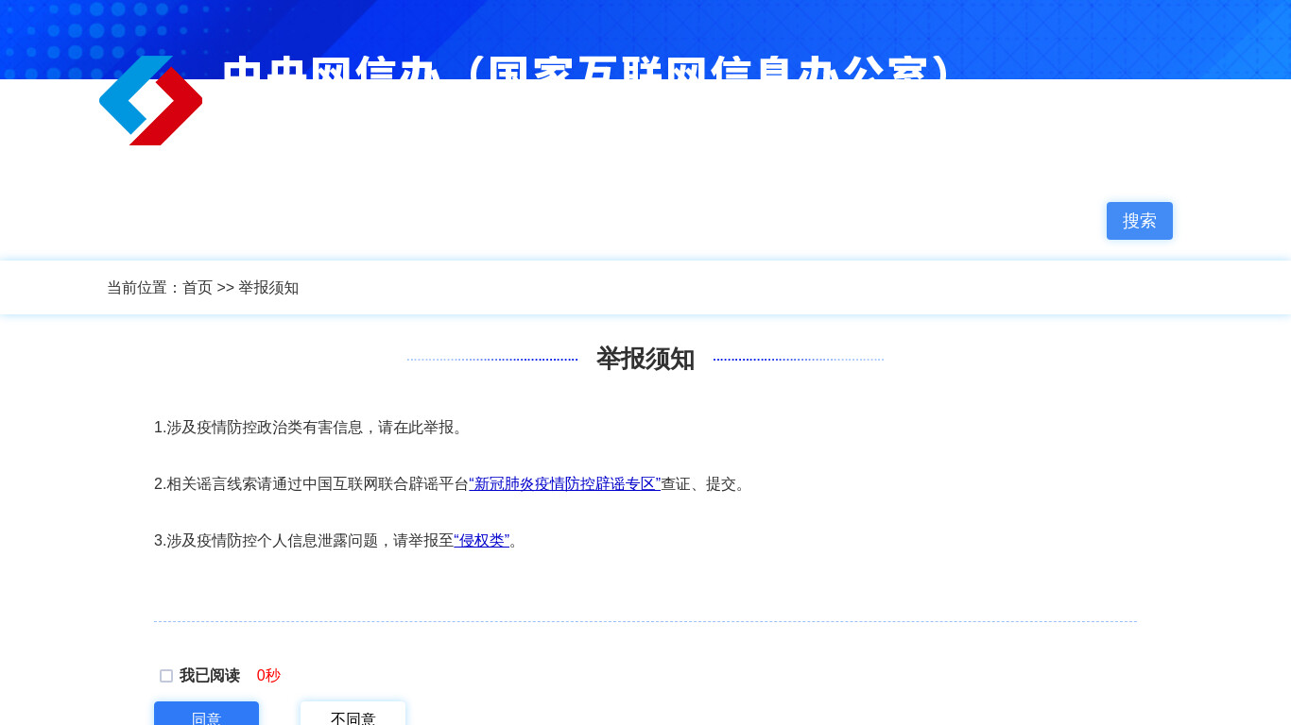
Task: Click the 举报须知 page heading
Action: pyautogui.click(x=645, y=359)
